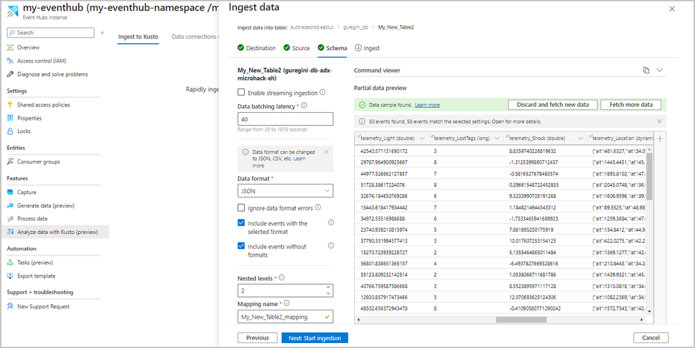Uncheck Include events without formats
This screenshot has height=348, width=695.
coord(241,246)
